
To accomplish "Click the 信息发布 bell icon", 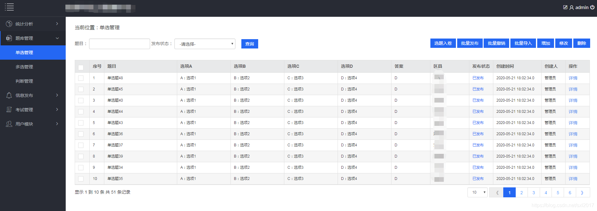I will (9, 95).
